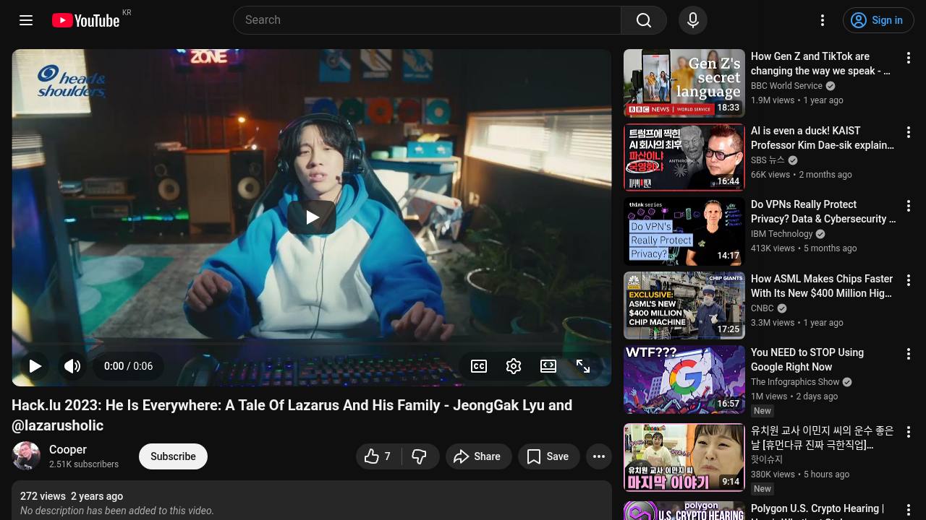The height and width of the screenshot is (520, 926).
Task: Open Cooper channel avatar
Action: tap(26, 456)
